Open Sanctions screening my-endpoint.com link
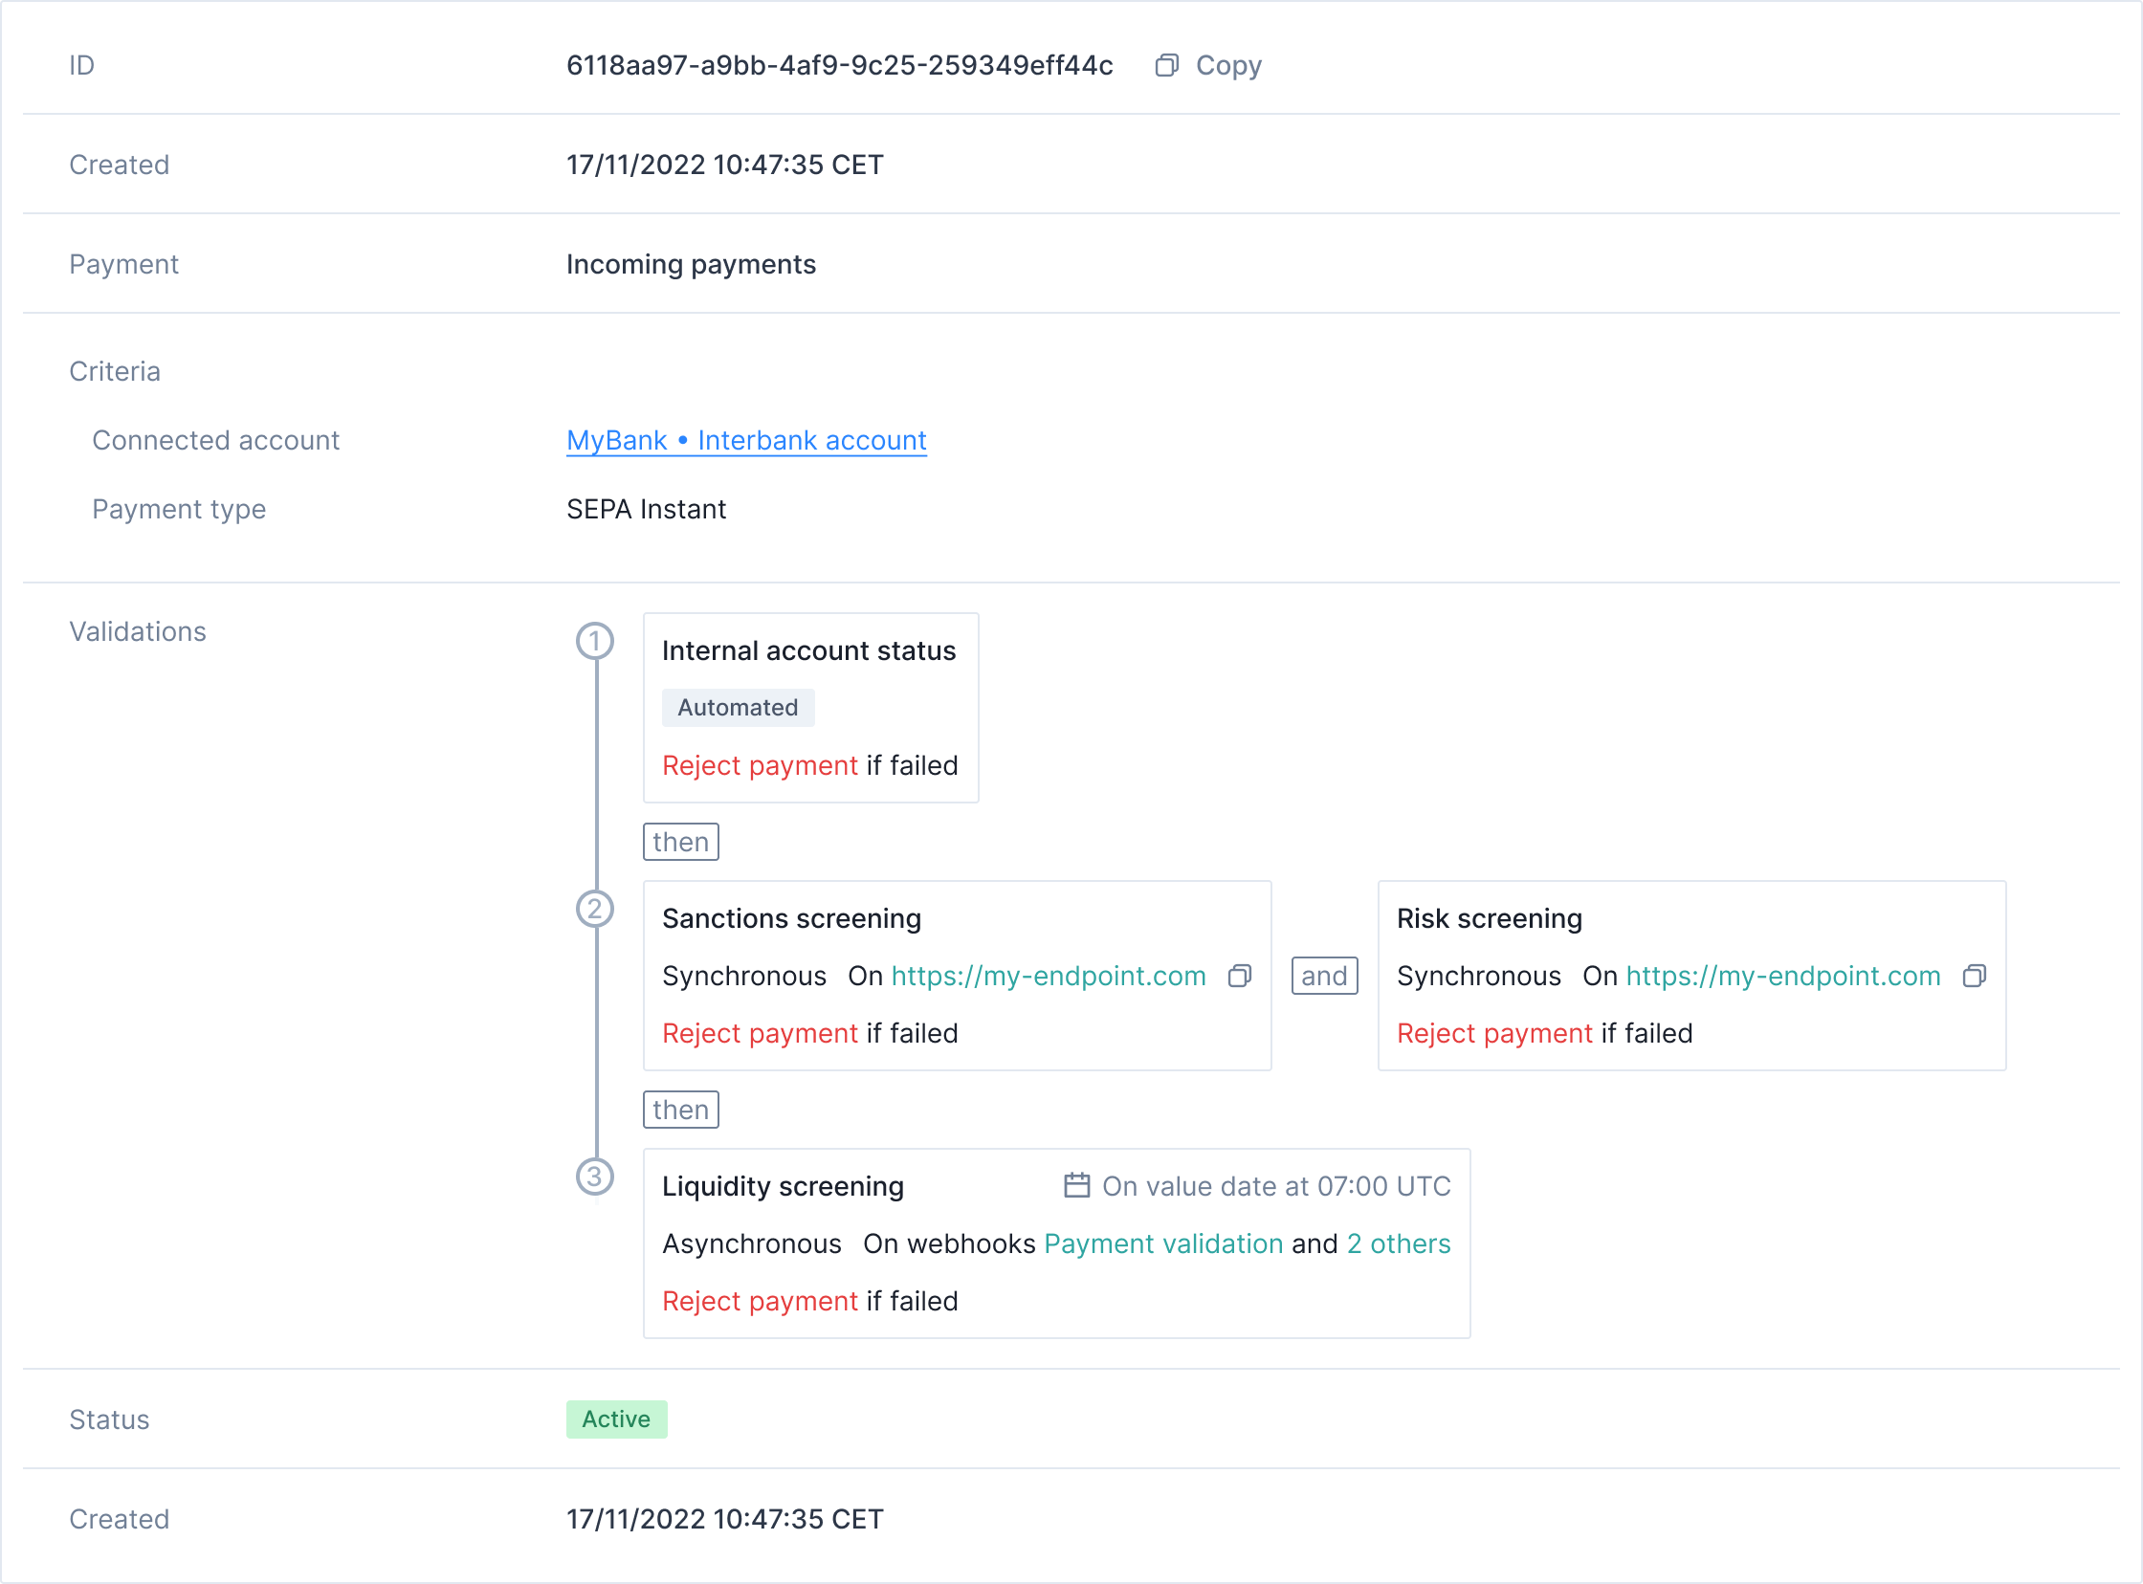2143x1584 pixels. 1048,976
